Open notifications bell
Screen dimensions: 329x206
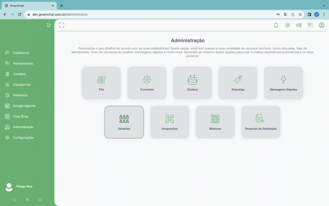pos(276,25)
